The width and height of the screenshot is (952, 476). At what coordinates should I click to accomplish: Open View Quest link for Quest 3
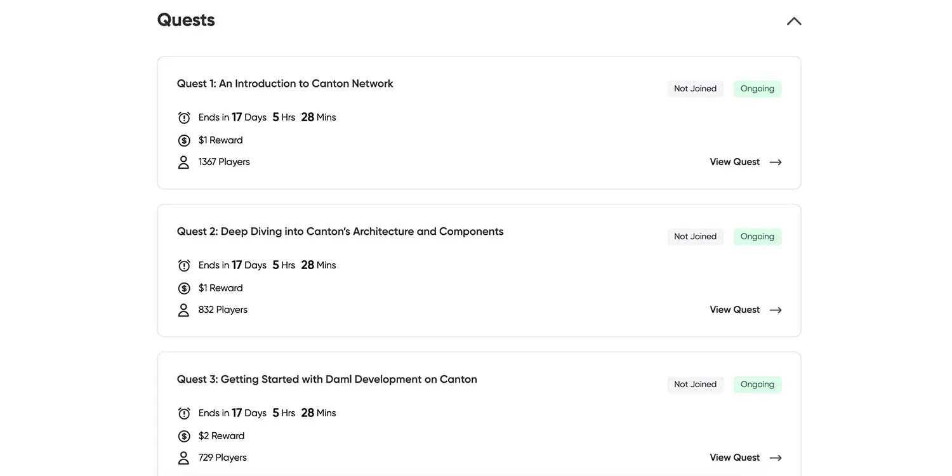(x=745, y=458)
